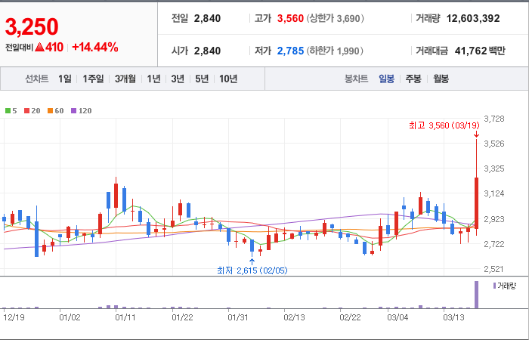Click the 01/31 date axis label
The height and width of the screenshot is (340, 529).
point(238,318)
